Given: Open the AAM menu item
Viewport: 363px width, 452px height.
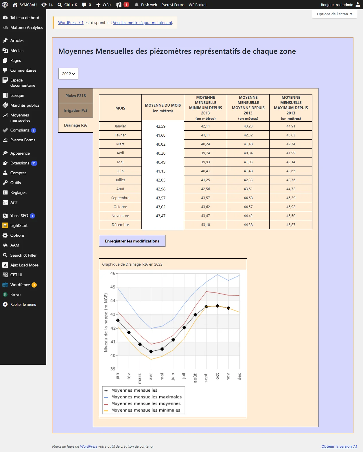Looking at the screenshot, I should point(23,245).
